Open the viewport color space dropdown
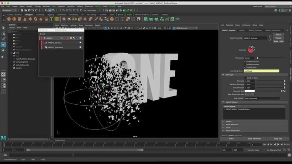Image resolution: width=292 pixels, height=164 pixels. (x=186, y=28)
